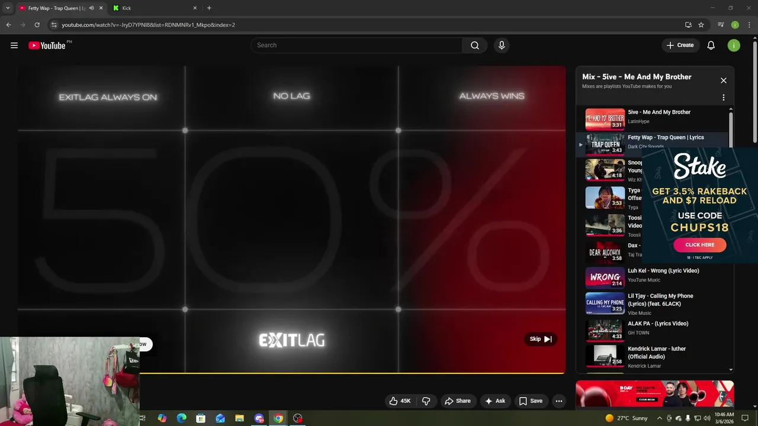
Task: Show hidden system tray icons chevron
Action: pos(659,418)
